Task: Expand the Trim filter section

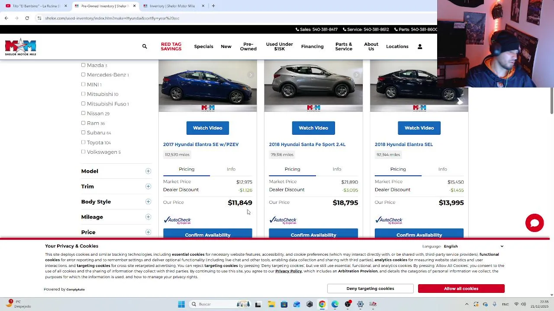Action: click(148, 187)
